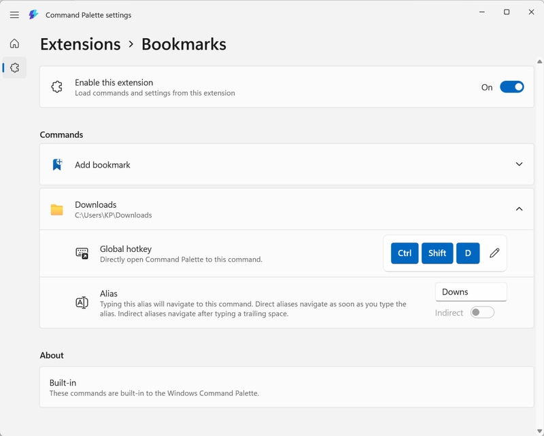Go to the Home page icon
Viewport: 544px width, 436px height.
[14, 44]
